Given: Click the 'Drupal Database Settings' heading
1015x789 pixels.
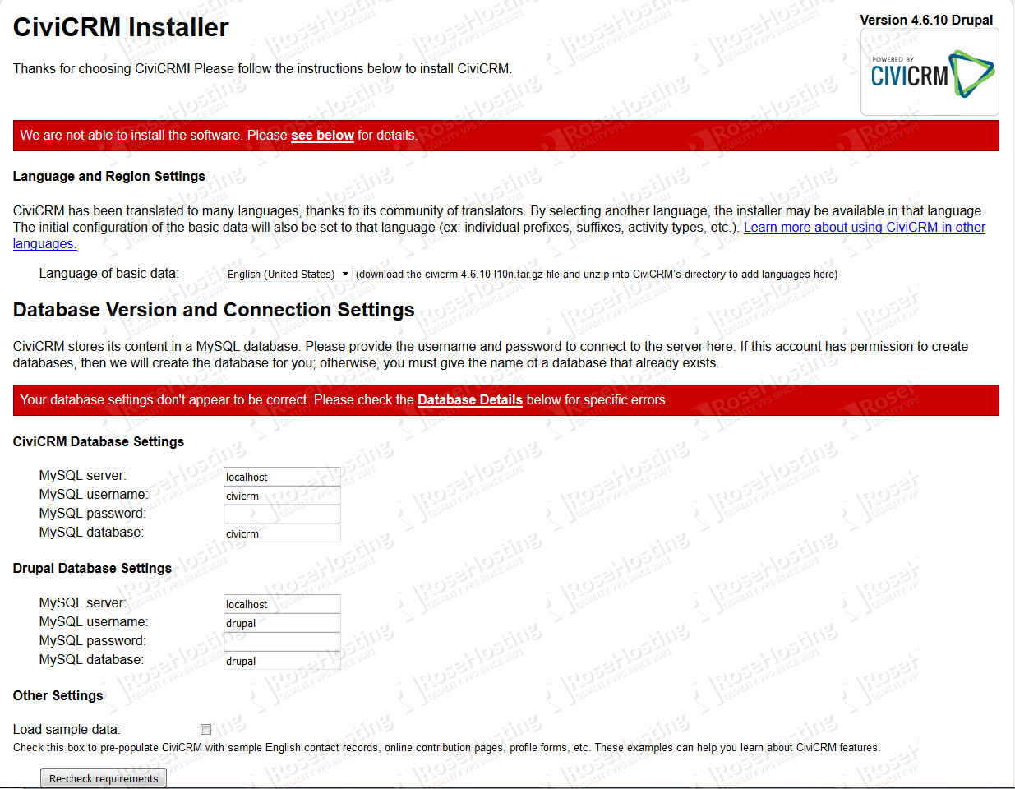Looking at the screenshot, I should (92, 568).
